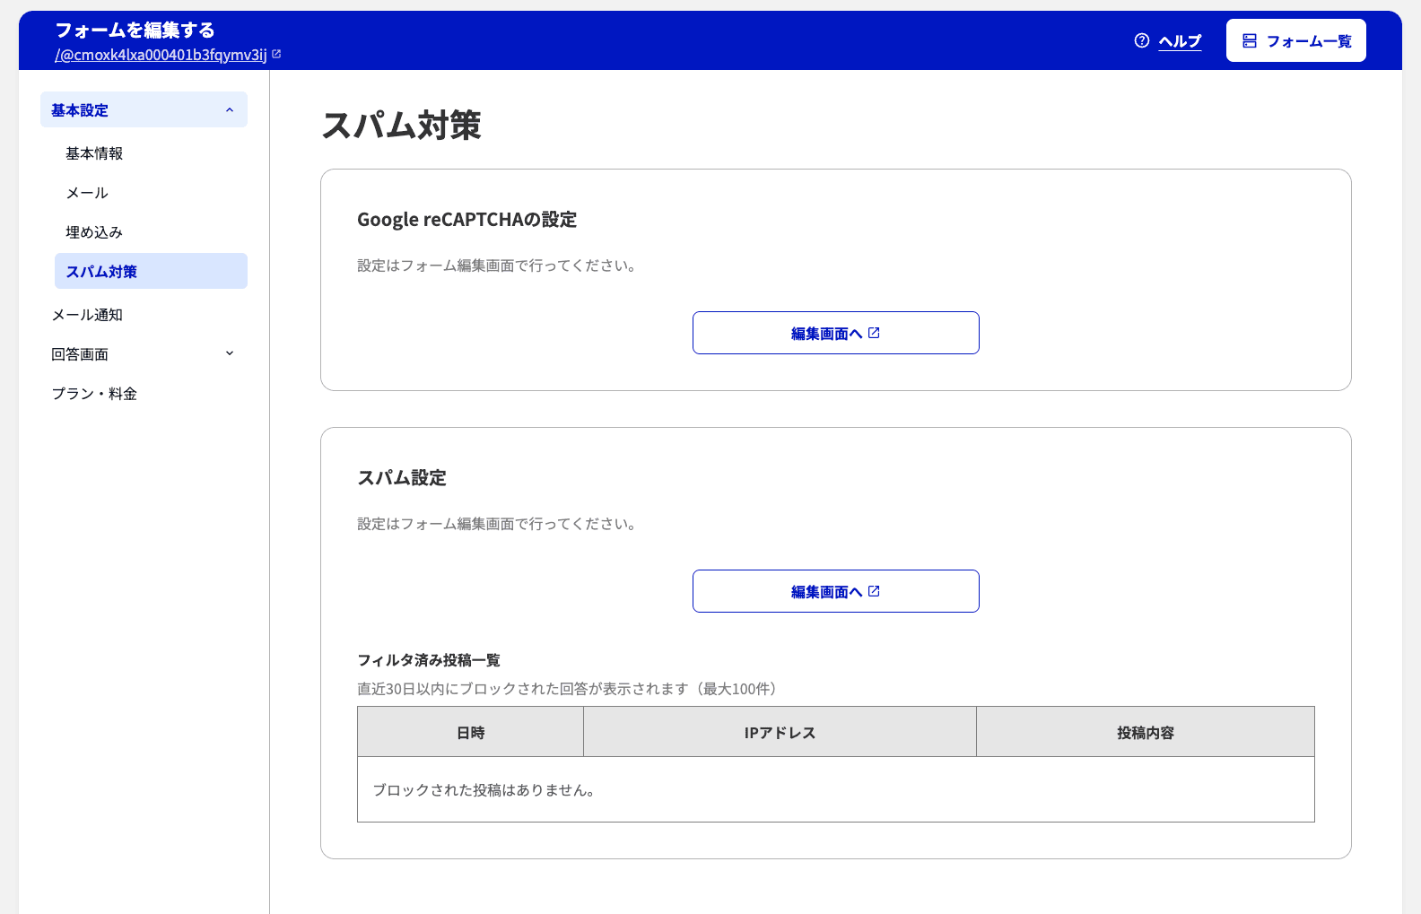Click ブロックされた投稿はありません text
This screenshot has height=914, width=1421.
click(x=485, y=790)
